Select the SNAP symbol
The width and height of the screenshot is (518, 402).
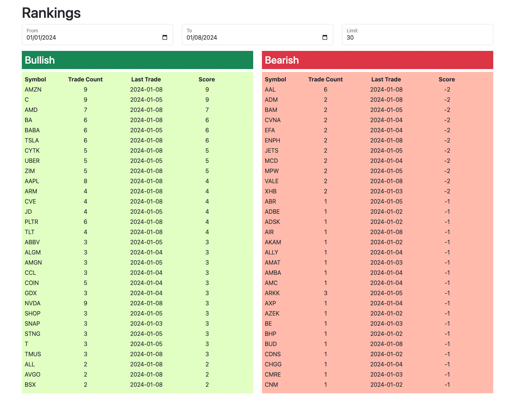[32, 323]
